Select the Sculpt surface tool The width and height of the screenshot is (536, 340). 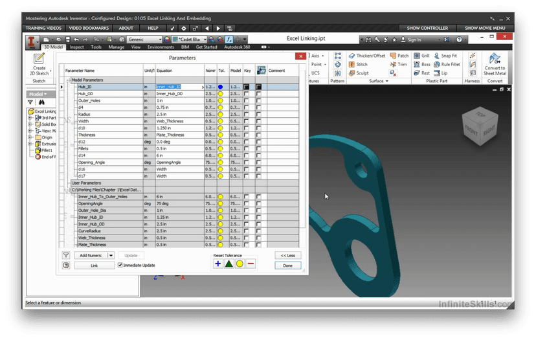point(359,73)
